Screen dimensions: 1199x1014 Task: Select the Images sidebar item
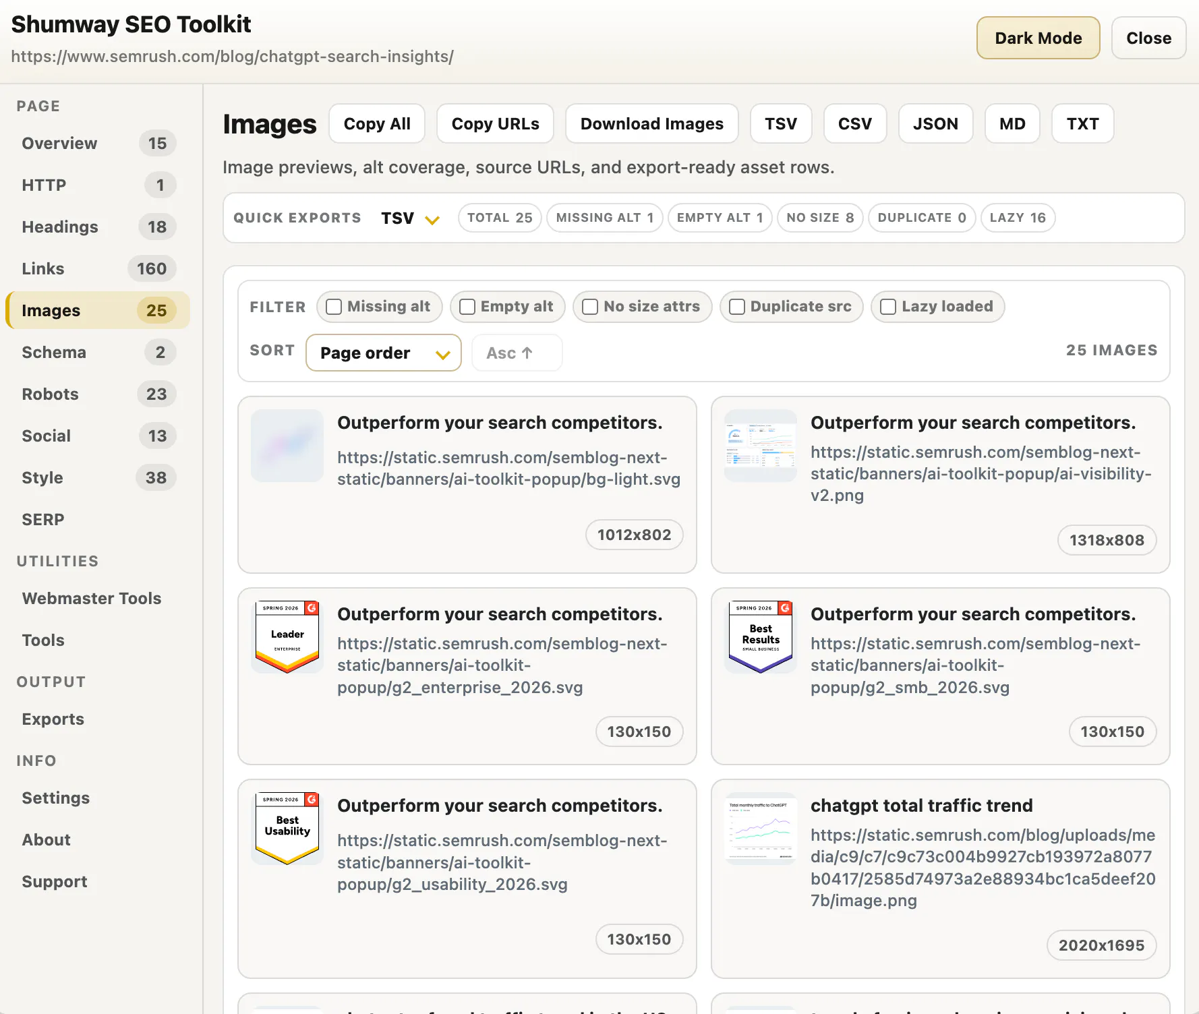click(98, 310)
